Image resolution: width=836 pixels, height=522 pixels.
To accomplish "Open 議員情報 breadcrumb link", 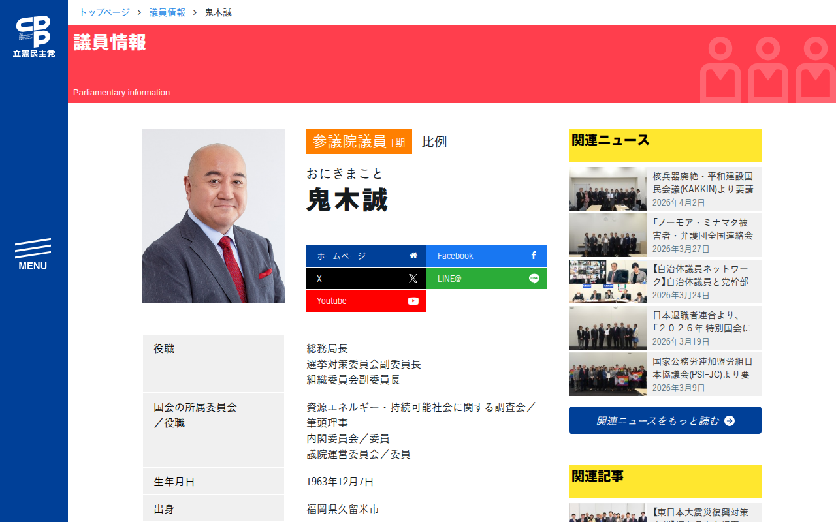I will [x=167, y=12].
